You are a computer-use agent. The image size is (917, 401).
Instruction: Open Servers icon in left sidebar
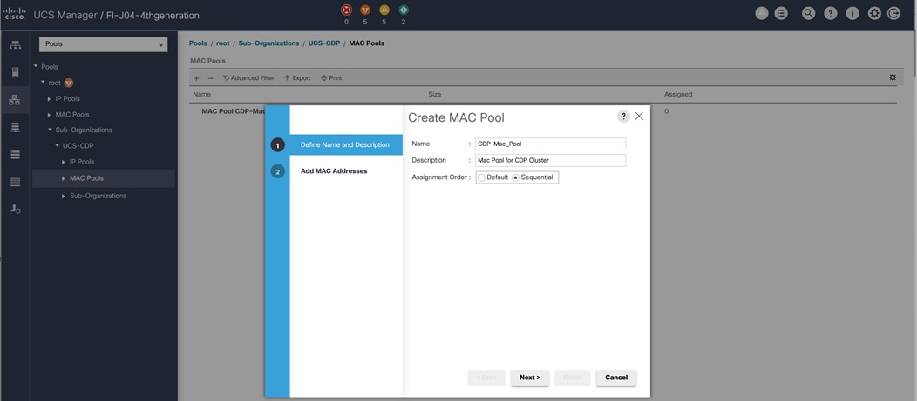point(15,72)
